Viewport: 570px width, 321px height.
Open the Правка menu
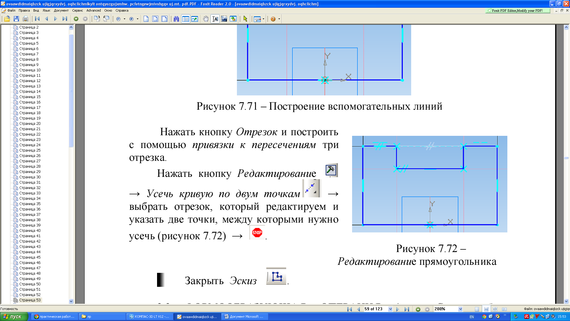pyautogui.click(x=24, y=10)
